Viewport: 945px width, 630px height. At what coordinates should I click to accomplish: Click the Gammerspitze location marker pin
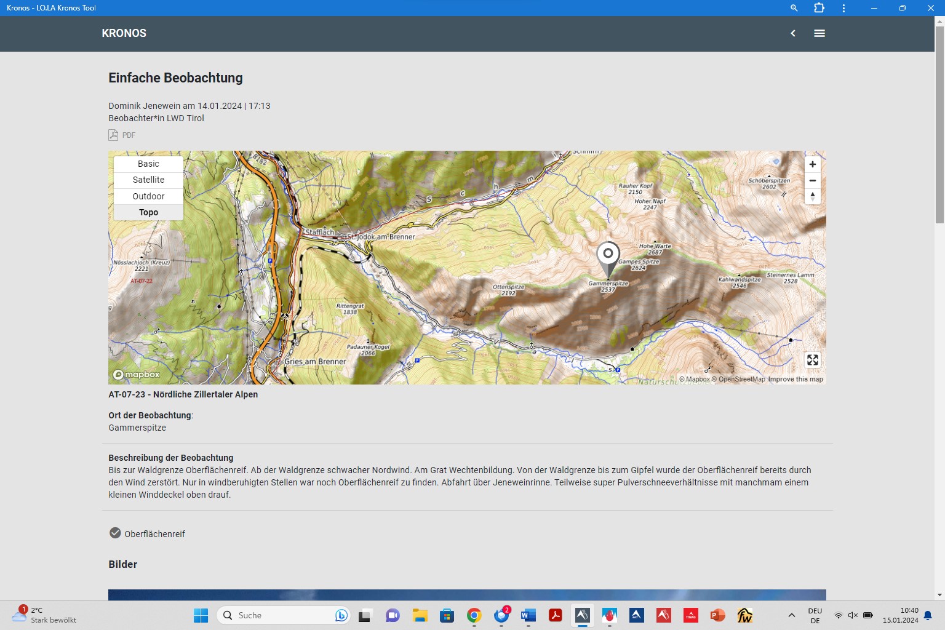coord(608,259)
